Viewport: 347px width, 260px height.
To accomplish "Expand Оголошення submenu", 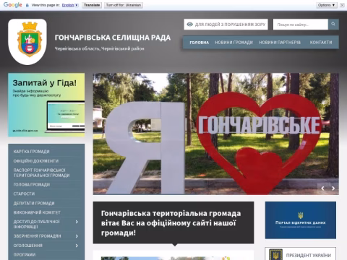I will pos(77,246).
